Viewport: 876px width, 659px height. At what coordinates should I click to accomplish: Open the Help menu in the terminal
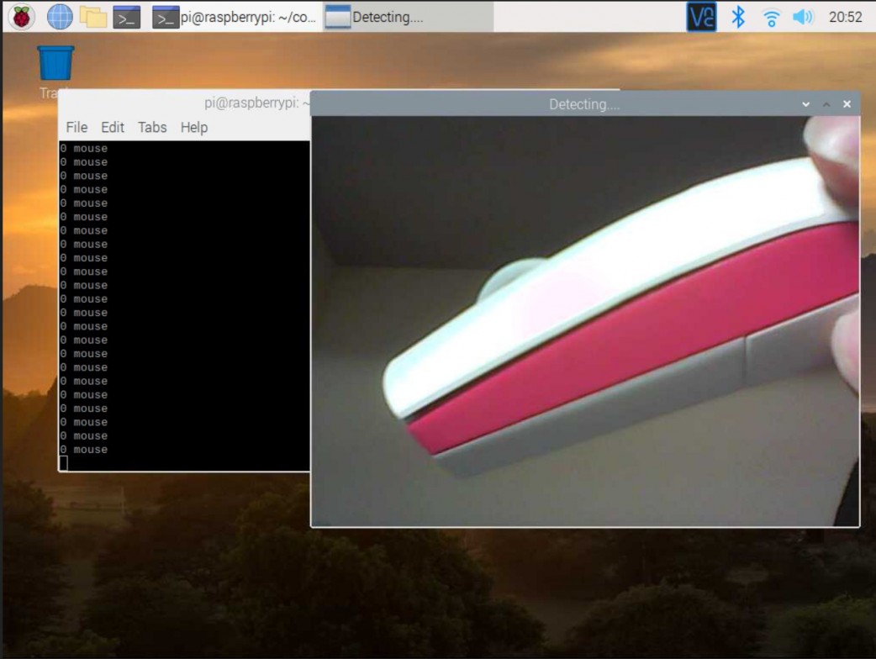pos(193,127)
